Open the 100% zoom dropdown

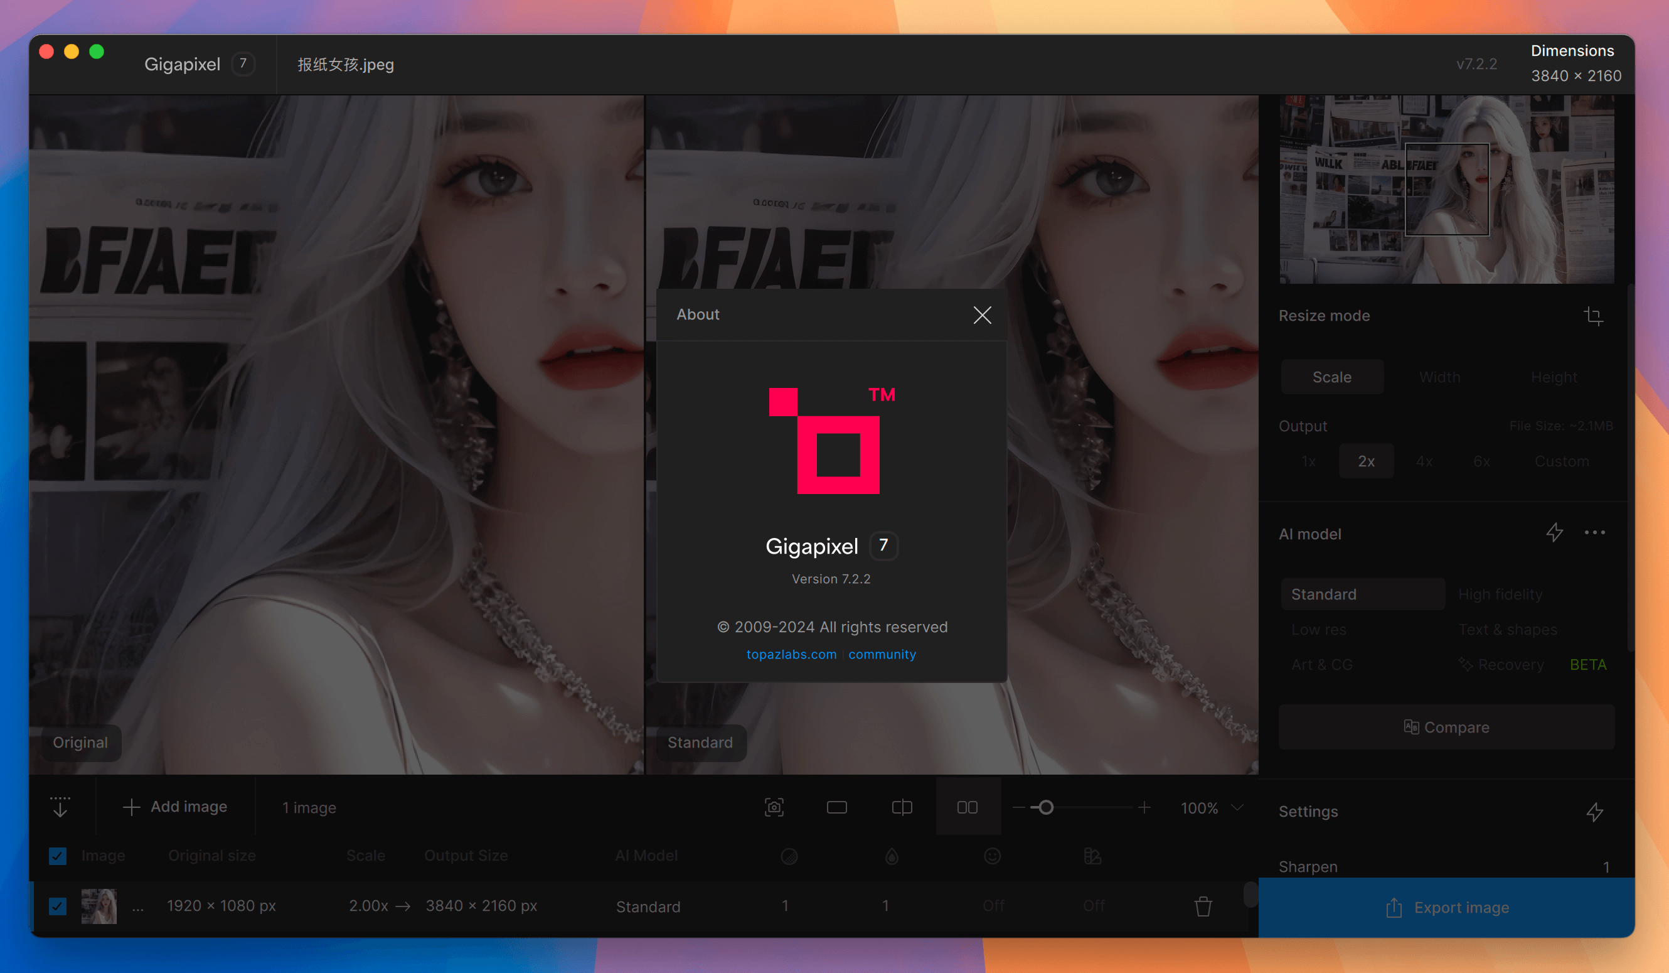[x=1212, y=808]
